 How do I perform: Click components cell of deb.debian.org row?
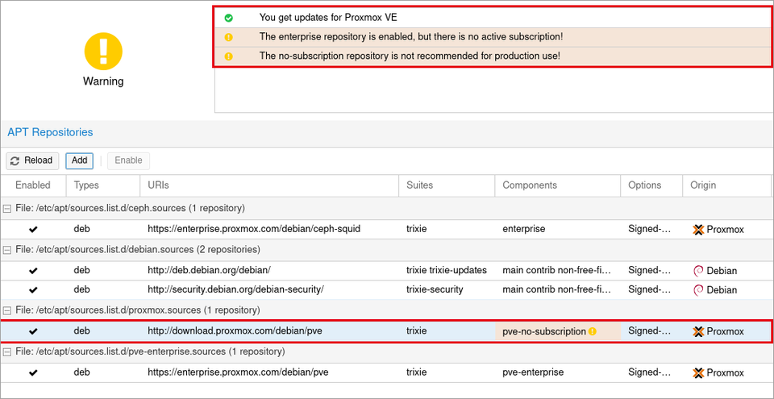point(557,271)
